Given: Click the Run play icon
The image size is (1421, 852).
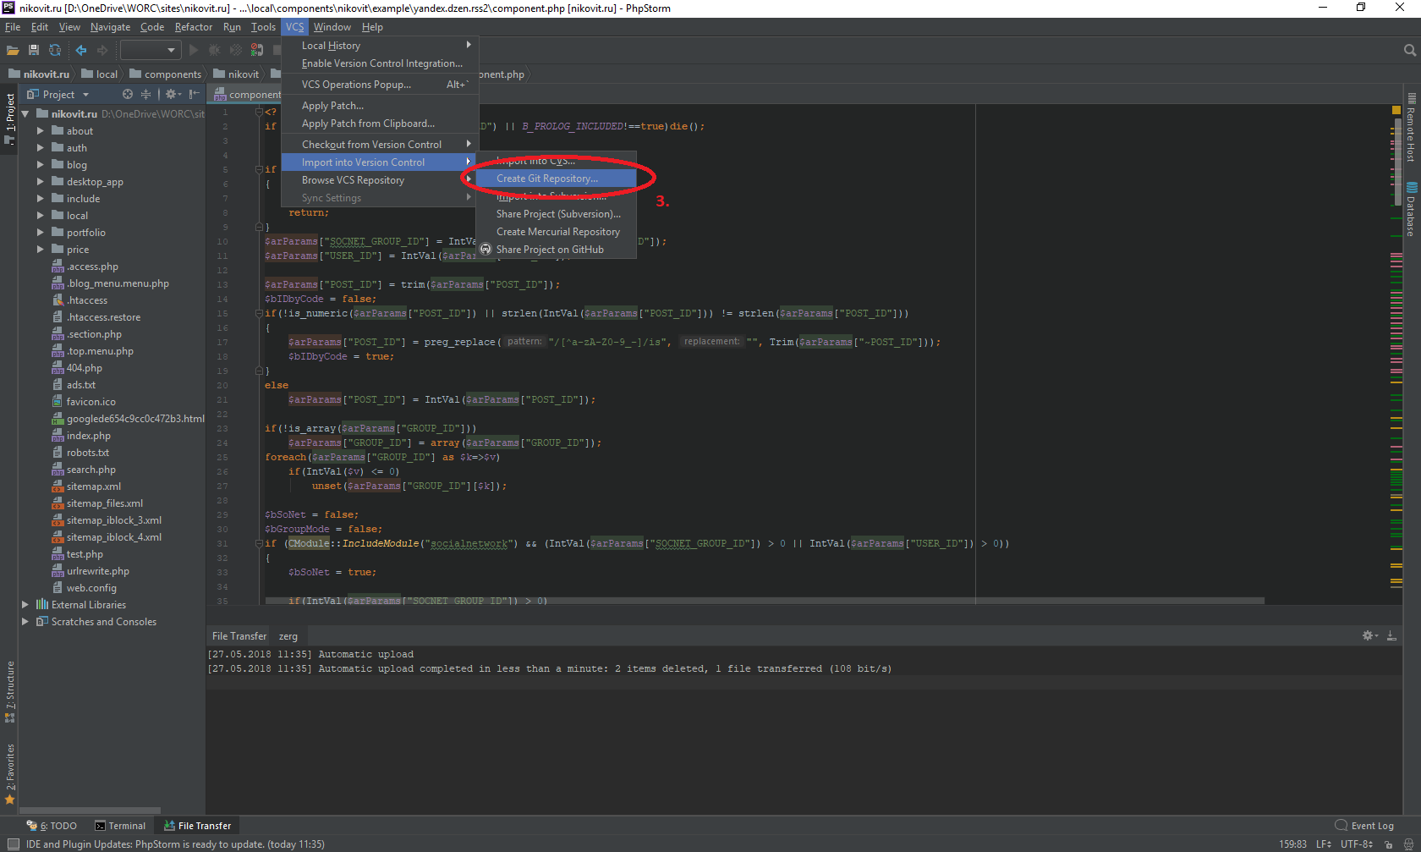Looking at the screenshot, I should pyautogui.click(x=194, y=51).
